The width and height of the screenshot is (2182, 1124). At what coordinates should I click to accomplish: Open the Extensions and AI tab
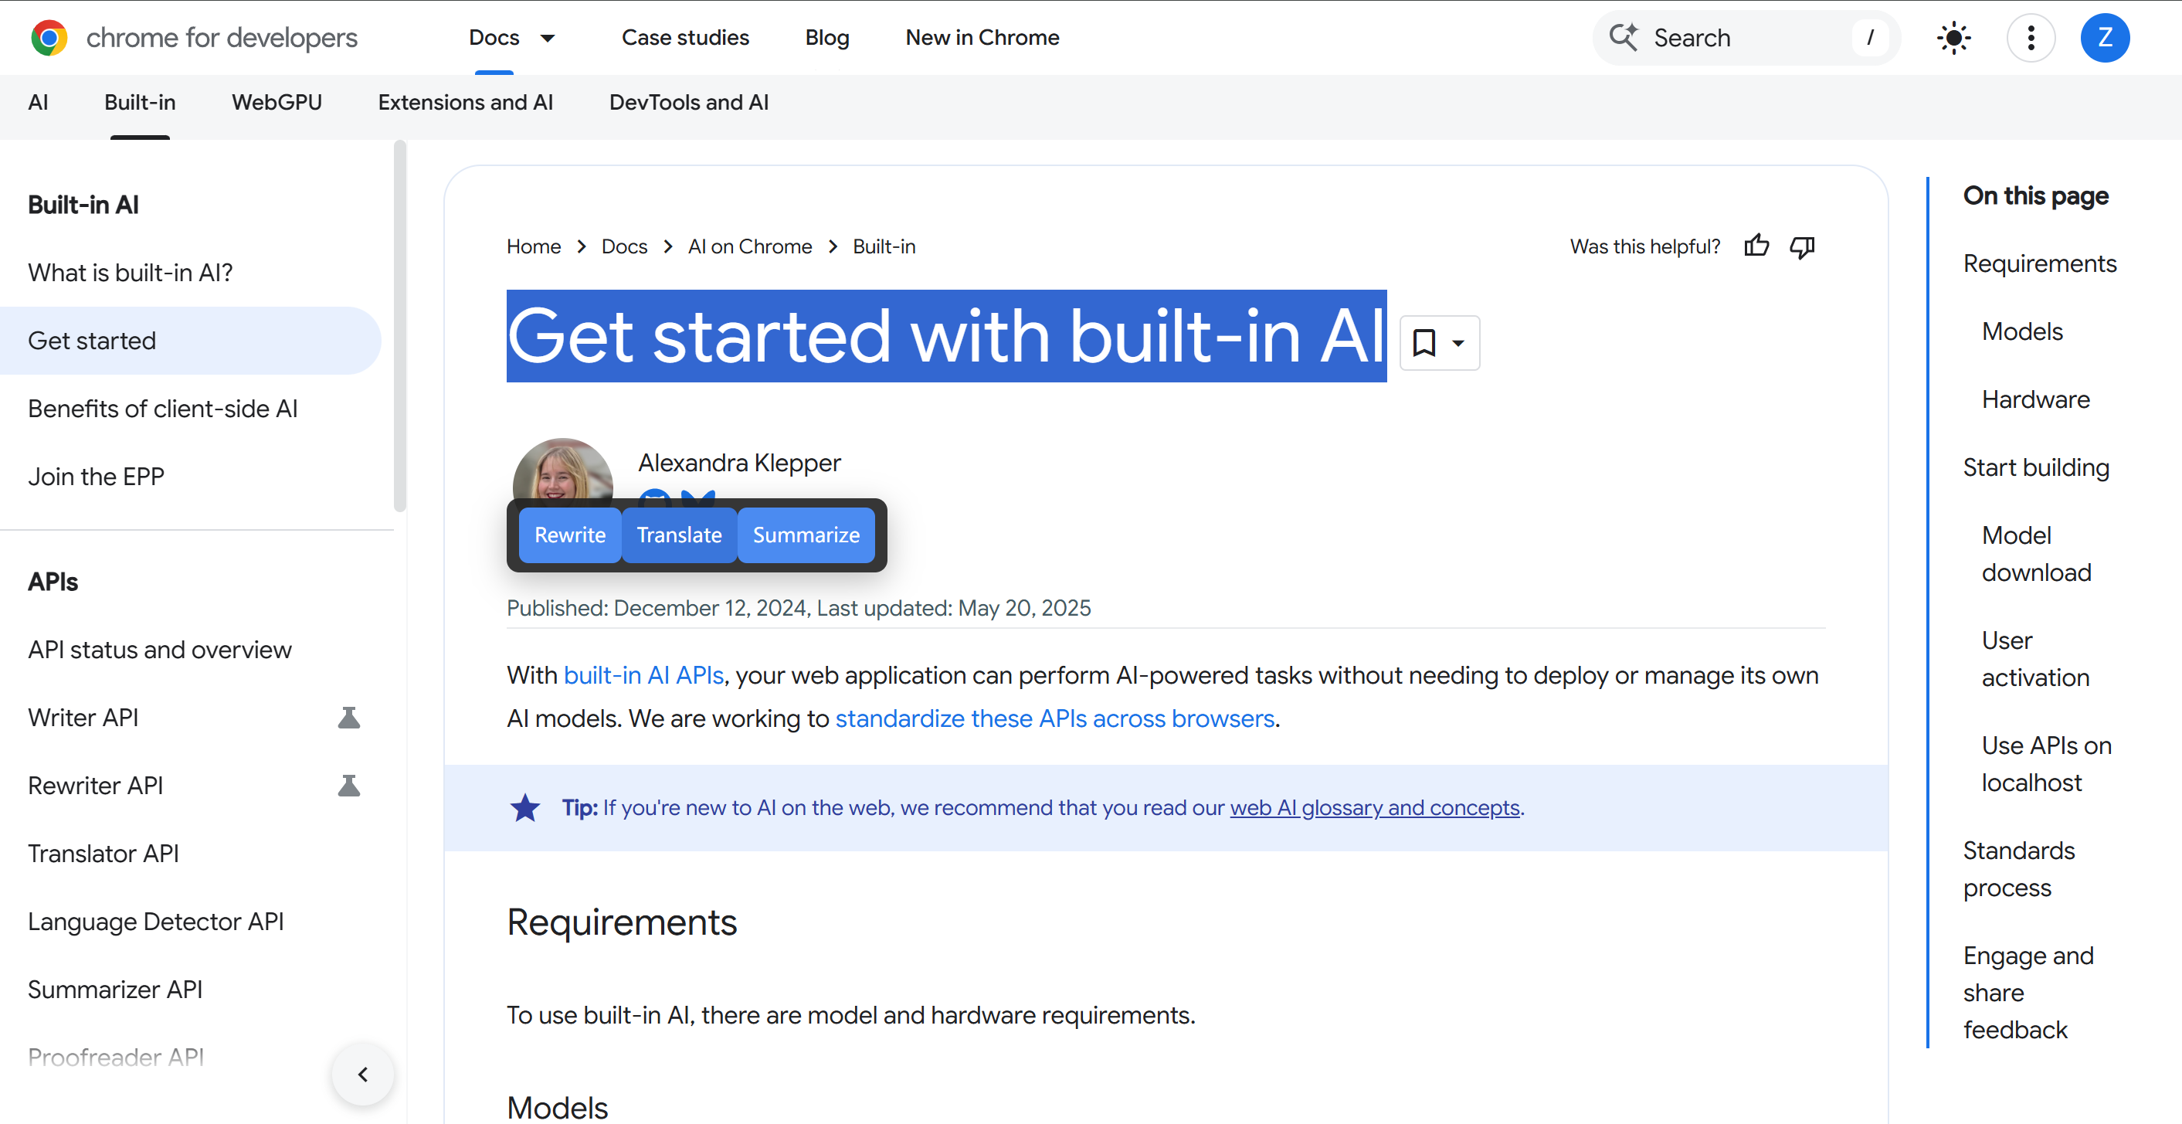(x=465, y=102)
